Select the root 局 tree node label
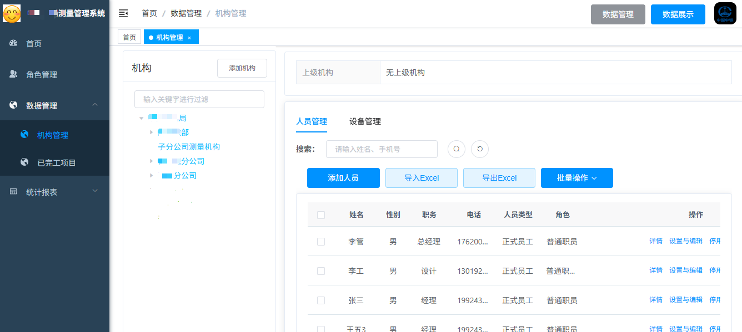The width and height of the screenshot is (742, 332). [167, 118]
